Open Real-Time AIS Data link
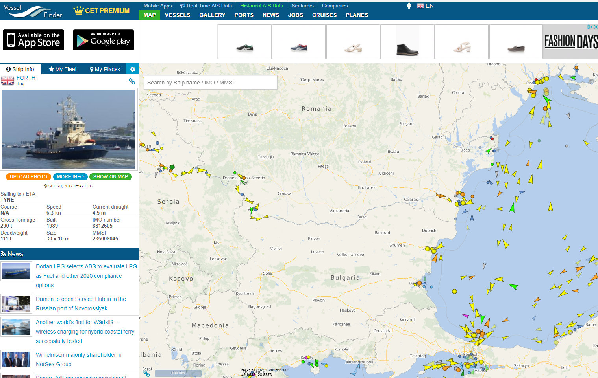The height and width of the screenshot is (378, 598). 206,6
